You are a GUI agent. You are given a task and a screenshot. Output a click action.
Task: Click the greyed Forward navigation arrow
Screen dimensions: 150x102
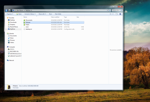tap(9, 10)
